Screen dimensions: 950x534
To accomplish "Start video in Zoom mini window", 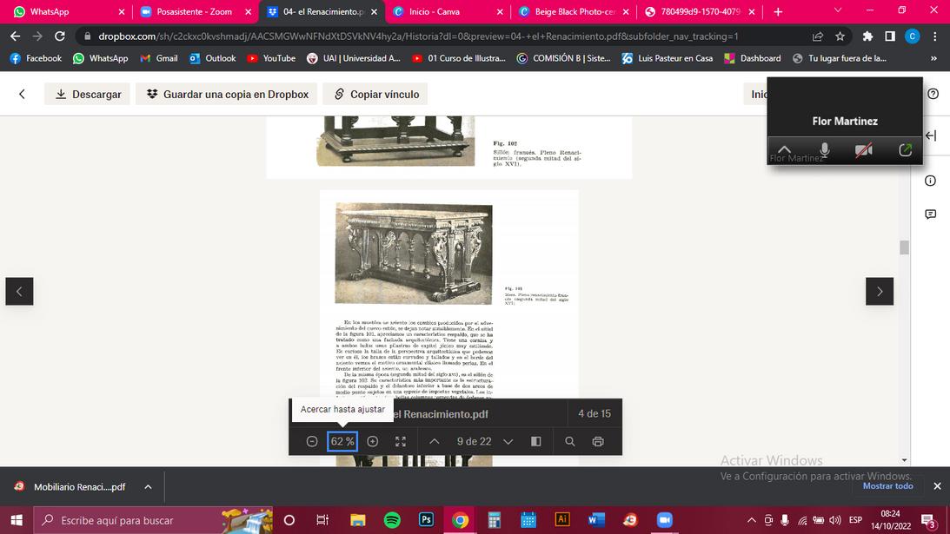I will [864, 149].
